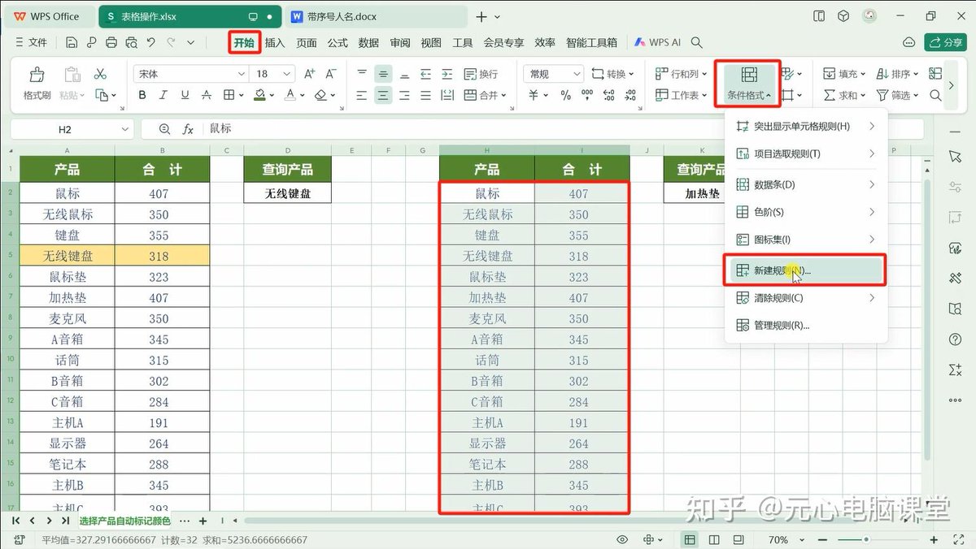Click the Cut scissors icon

click(x=100, y=74)
